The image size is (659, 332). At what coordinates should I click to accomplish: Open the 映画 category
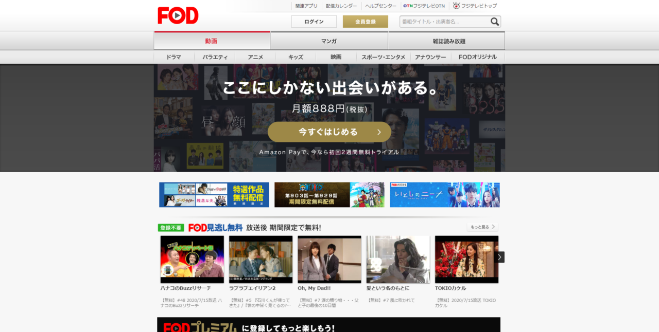336,57
